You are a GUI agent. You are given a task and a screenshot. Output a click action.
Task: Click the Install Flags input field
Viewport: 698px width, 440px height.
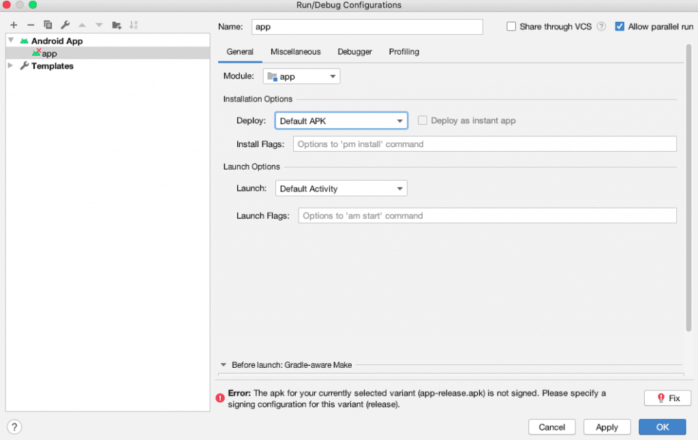(x=484, y=144)
